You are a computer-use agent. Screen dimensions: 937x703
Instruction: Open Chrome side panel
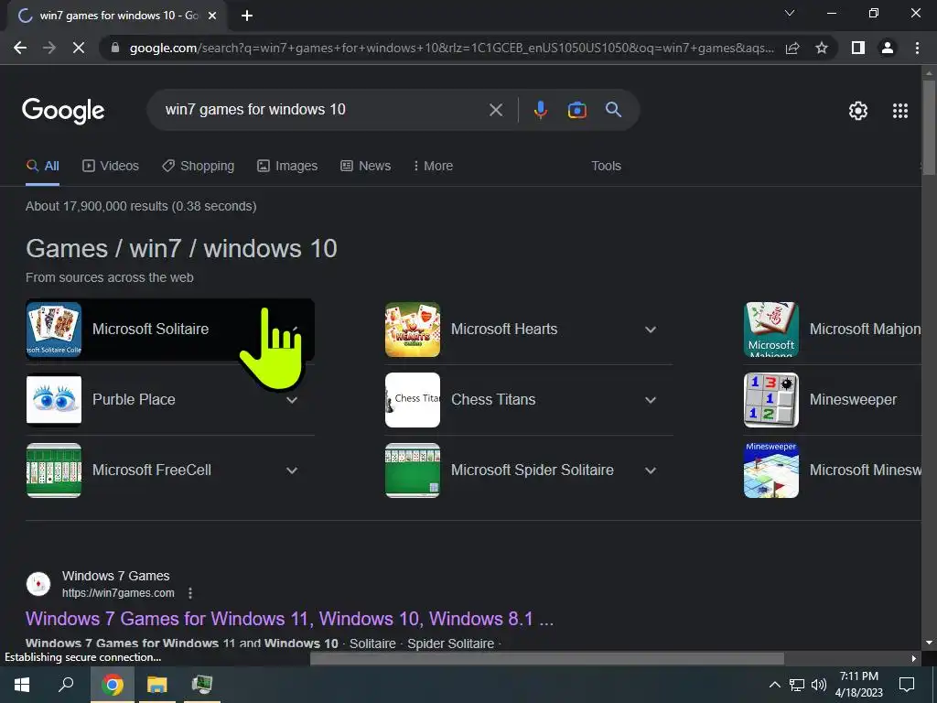(x=858, y=48)
